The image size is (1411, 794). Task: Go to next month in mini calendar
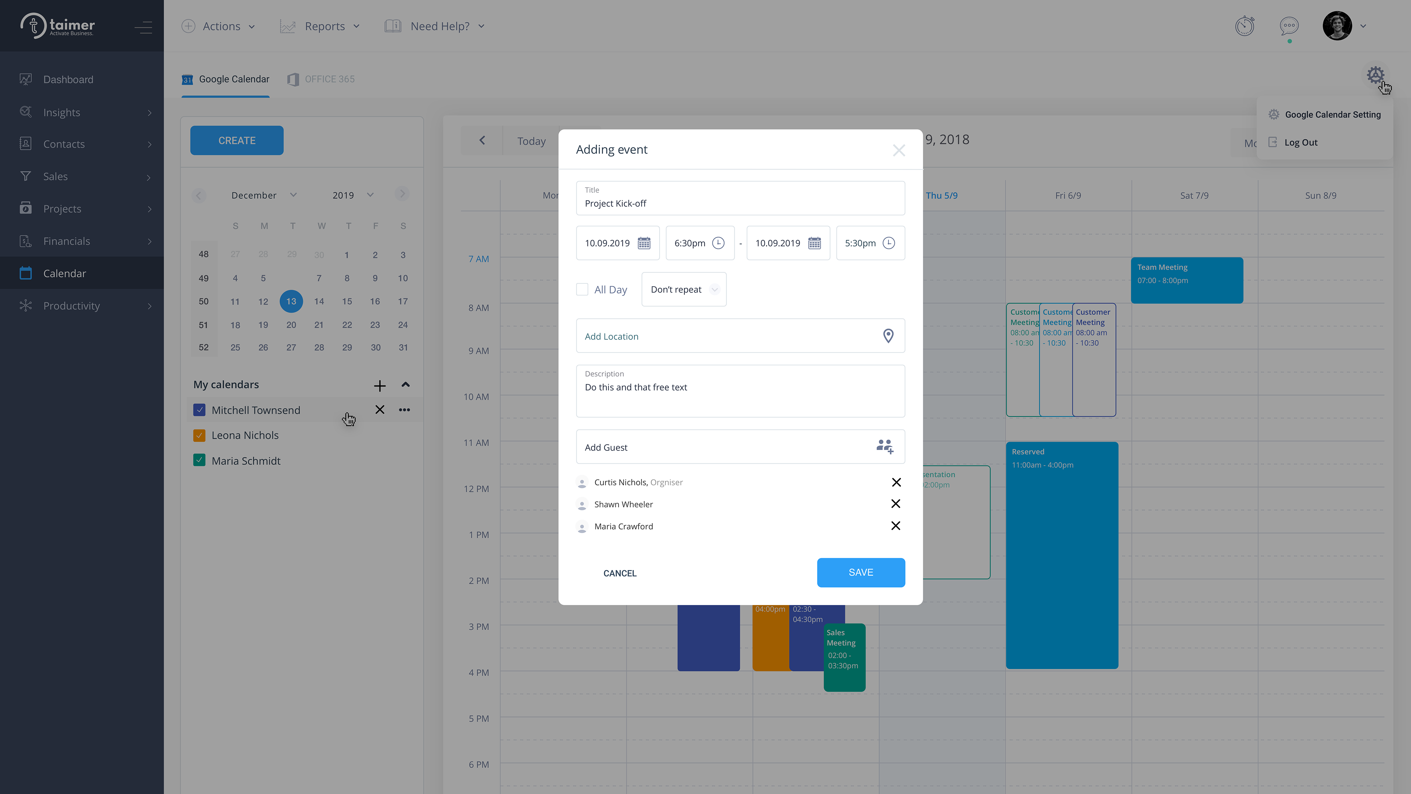[x=402, y=194]
